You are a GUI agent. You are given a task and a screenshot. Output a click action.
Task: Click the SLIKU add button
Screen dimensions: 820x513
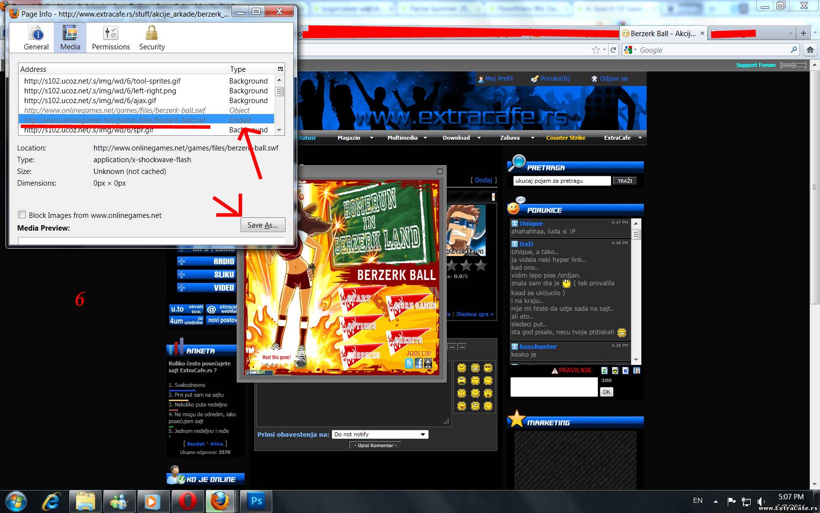pyautogui.click(x=206, y=275)
